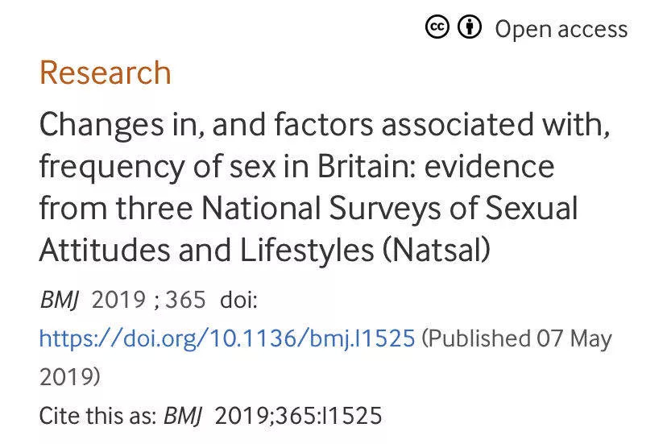Open the doi.org/10.1136/bmj.l1525 link
Viewport: 667px width, 444px height.
226,338
